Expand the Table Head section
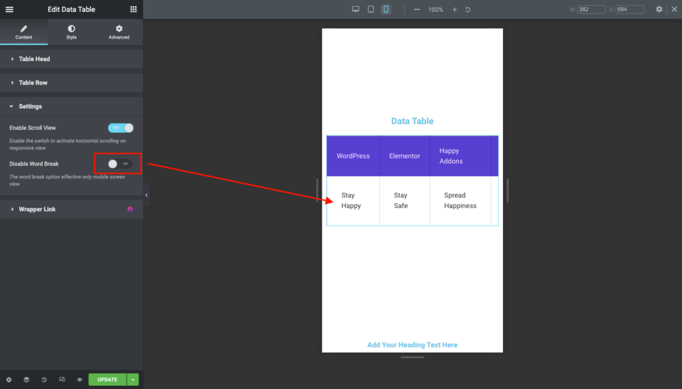This screenshot has height=389, width=682. coord(71,59)
